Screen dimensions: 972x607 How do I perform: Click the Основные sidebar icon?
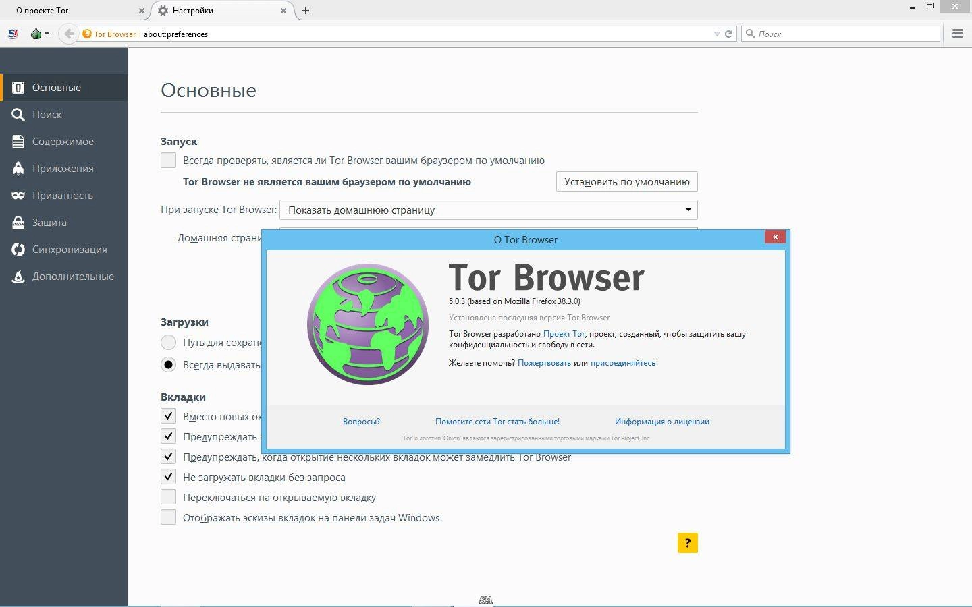click(18, 88)
